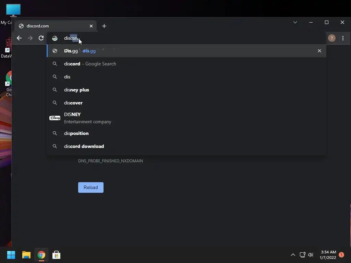Select the DISNEY Entertainment company suggestion
Viewport: 351px width, 263px height.
186,118
